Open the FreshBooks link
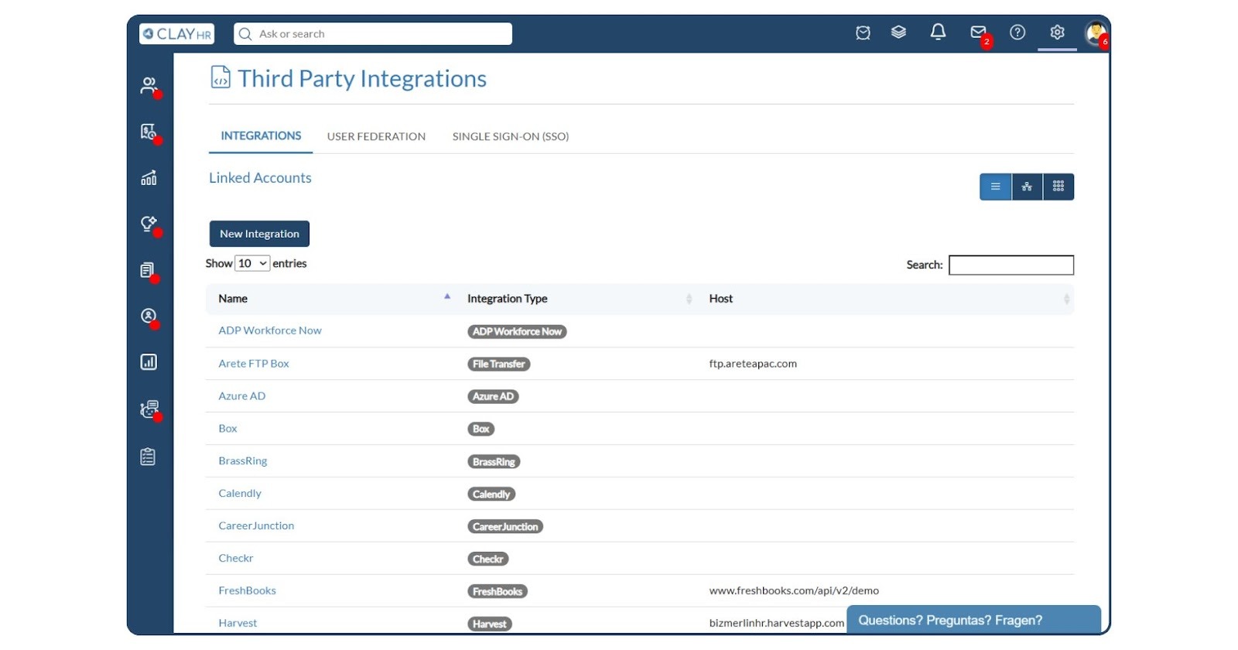This screenshot has width=1238, height=650. (x=247, y=591)
